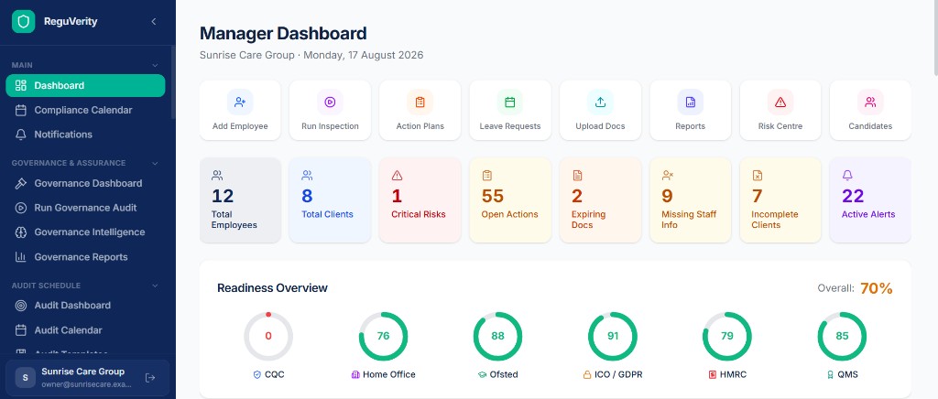Click the Governance Reports bar chart icon
This screenshot has height=399, width=938.
click(x=21, y=257)
